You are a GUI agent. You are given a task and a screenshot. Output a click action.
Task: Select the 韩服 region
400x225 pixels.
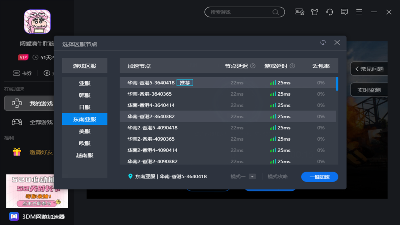85,95
